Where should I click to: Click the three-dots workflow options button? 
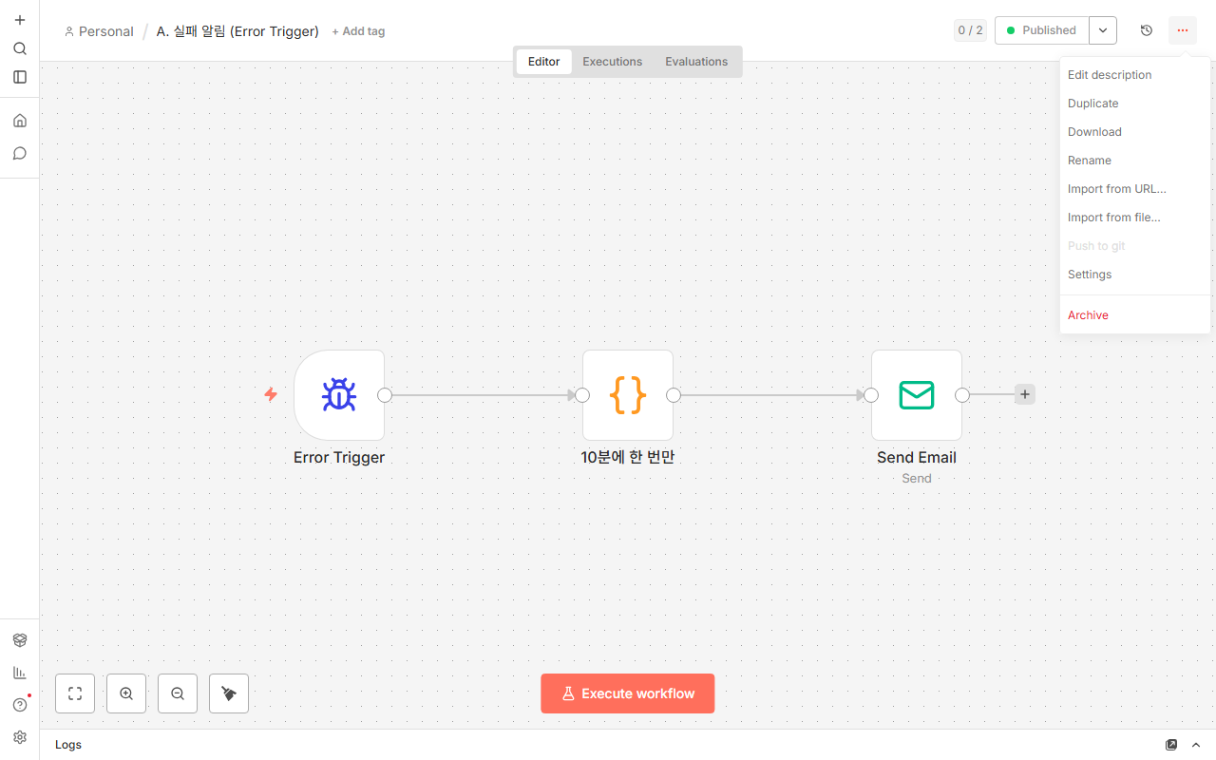(1183, 30)
